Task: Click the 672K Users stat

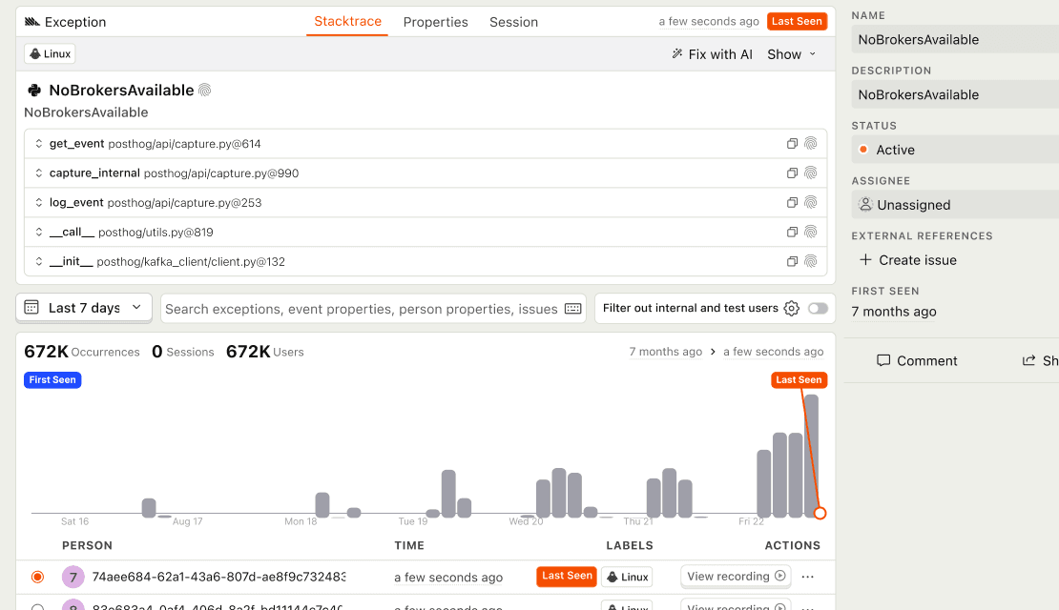Action: coord(265,352)
